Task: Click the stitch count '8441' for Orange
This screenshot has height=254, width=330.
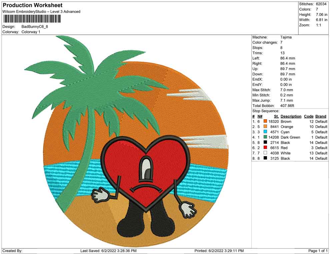Action: (x=274, y=127)
